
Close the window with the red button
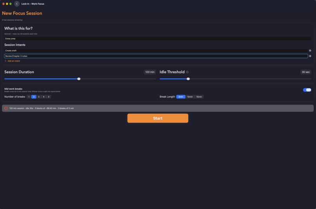tap(4, 4)
